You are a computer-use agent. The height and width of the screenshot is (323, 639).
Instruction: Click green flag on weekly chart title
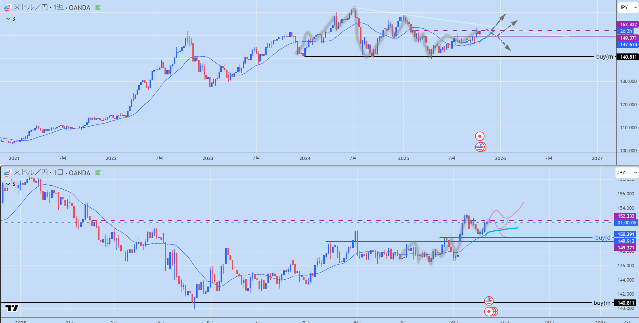click(x=98, y=7)
